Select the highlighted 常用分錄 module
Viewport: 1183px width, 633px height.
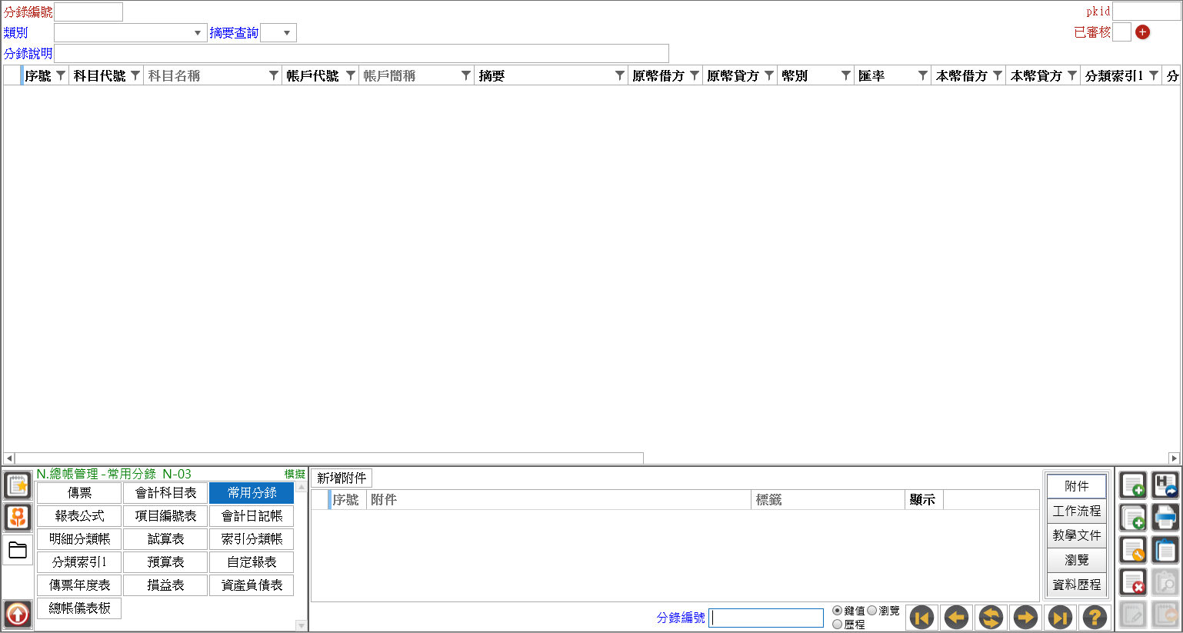pos(252,493)
